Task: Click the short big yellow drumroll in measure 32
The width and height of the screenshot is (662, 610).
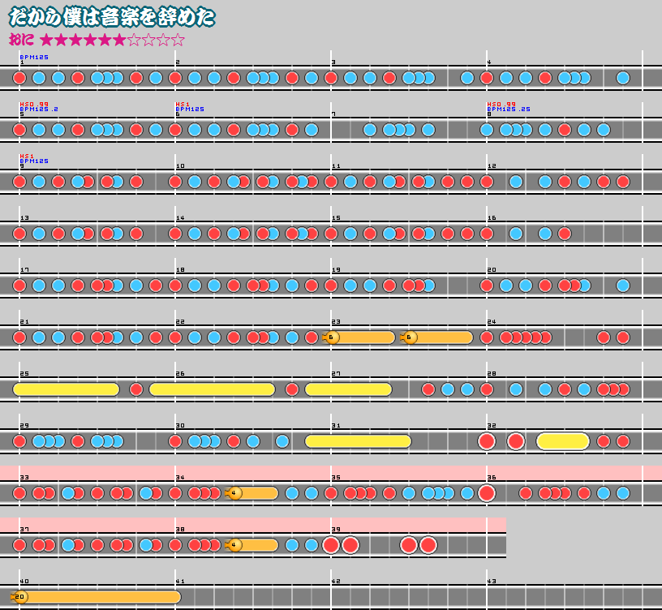Action: coord(562,441)
